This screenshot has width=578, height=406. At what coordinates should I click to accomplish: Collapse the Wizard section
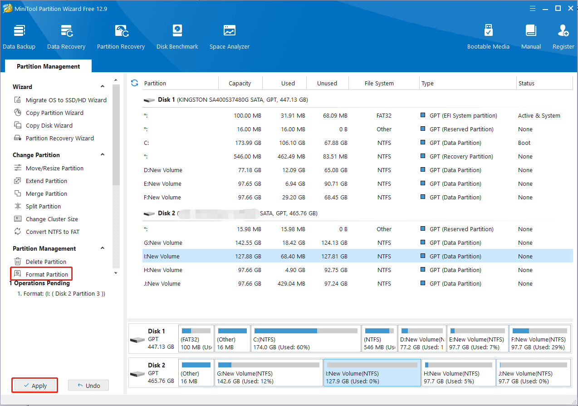[x=103, y=87]
